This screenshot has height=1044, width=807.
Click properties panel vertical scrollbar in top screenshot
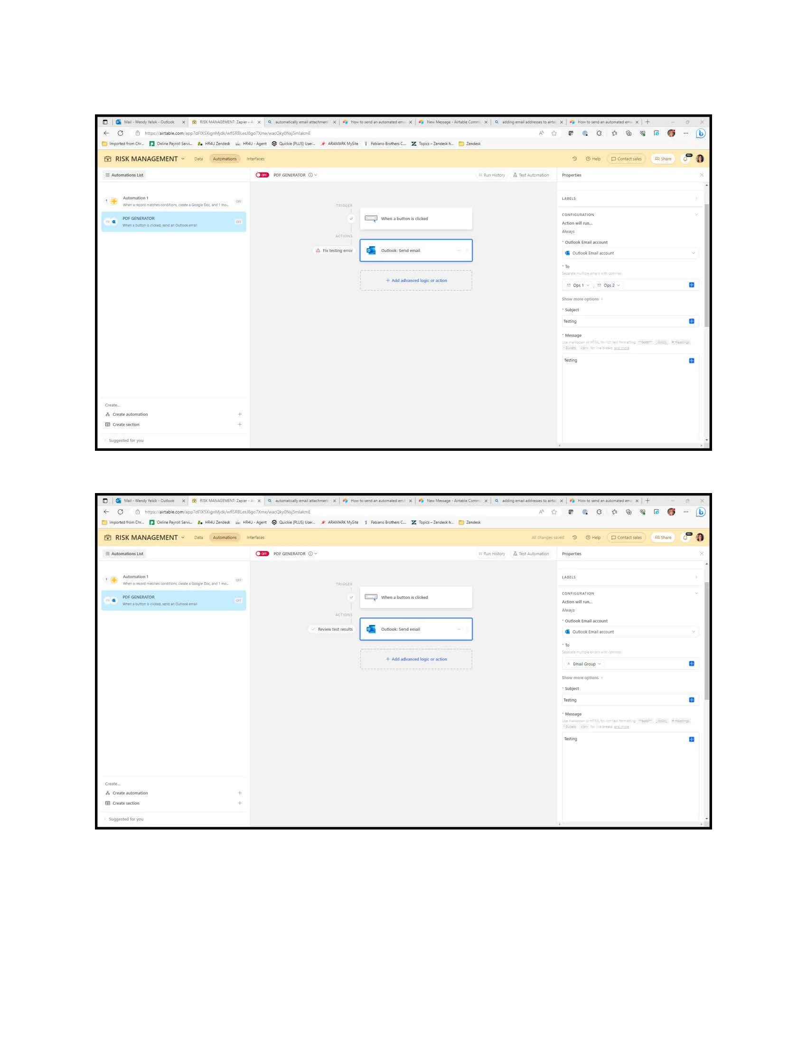point(707,266)
